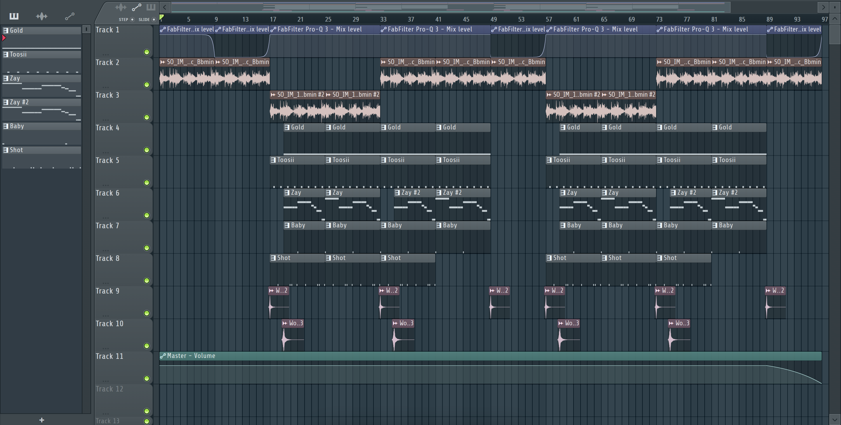Add a new pattern with the plus button
841x425 pixels.
41,420
